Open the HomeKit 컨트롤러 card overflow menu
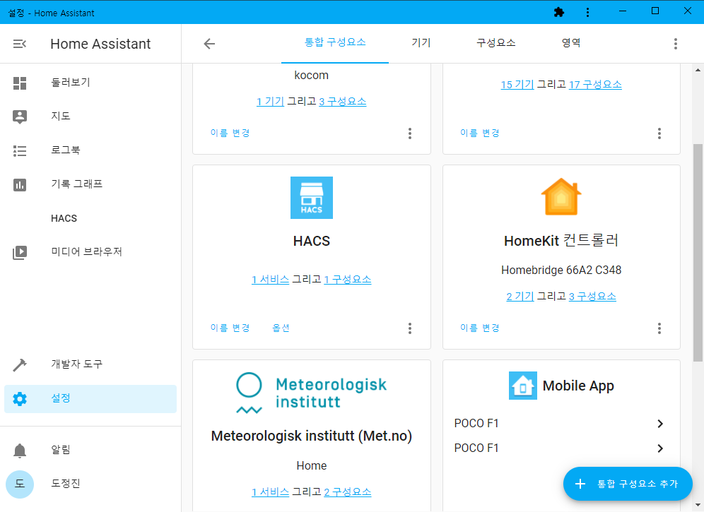704x512 pixels. pos(659,328)
